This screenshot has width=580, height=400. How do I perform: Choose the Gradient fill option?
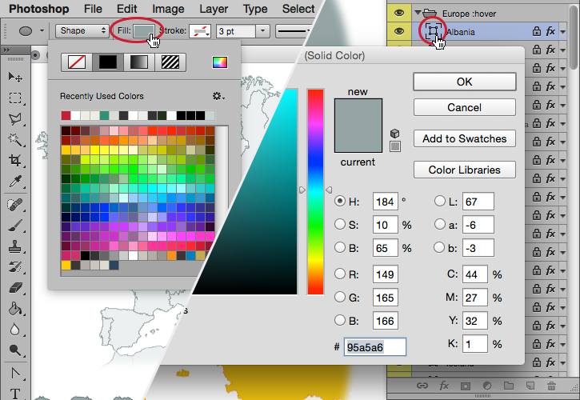point(138,62)
